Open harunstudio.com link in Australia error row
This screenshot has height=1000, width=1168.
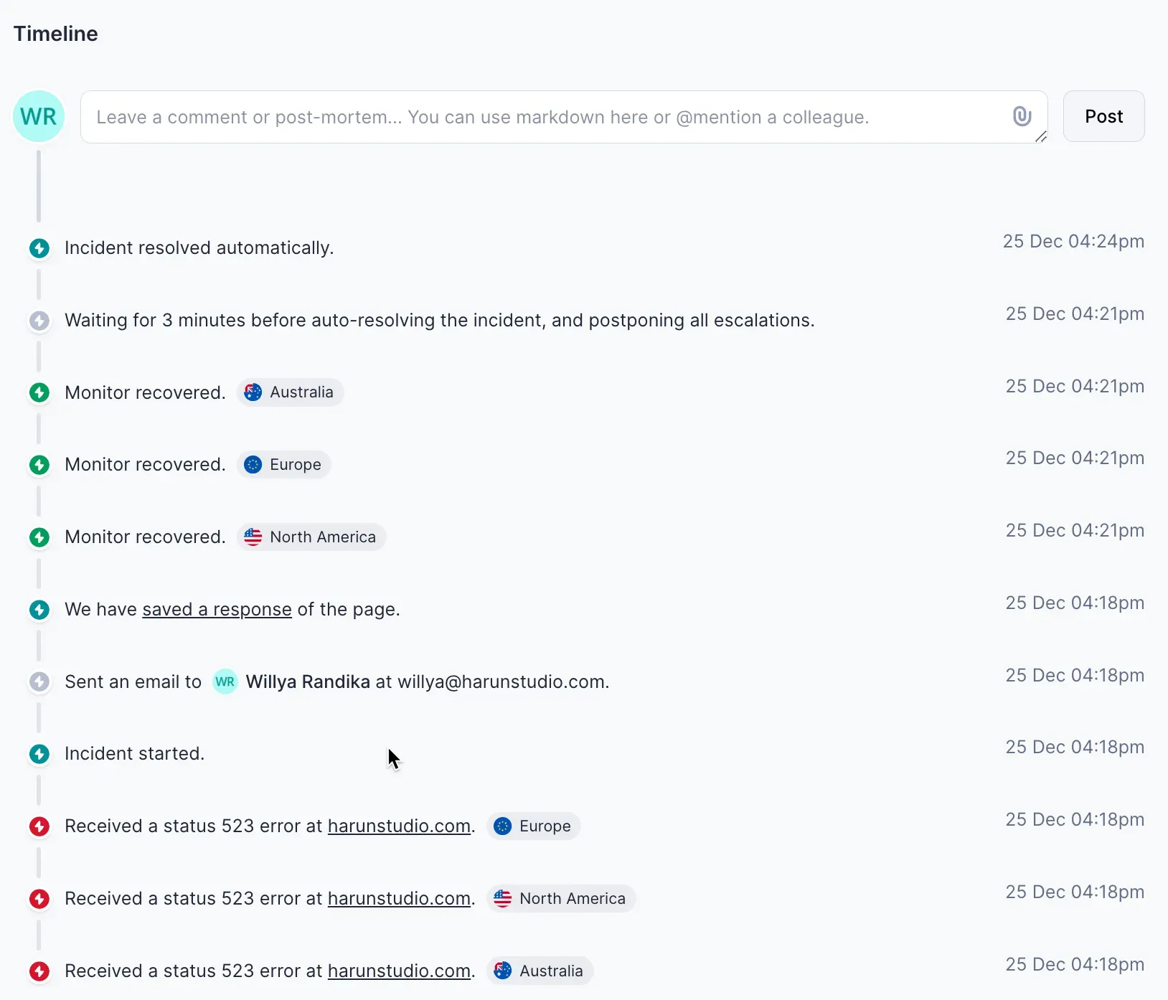point(399,971)
